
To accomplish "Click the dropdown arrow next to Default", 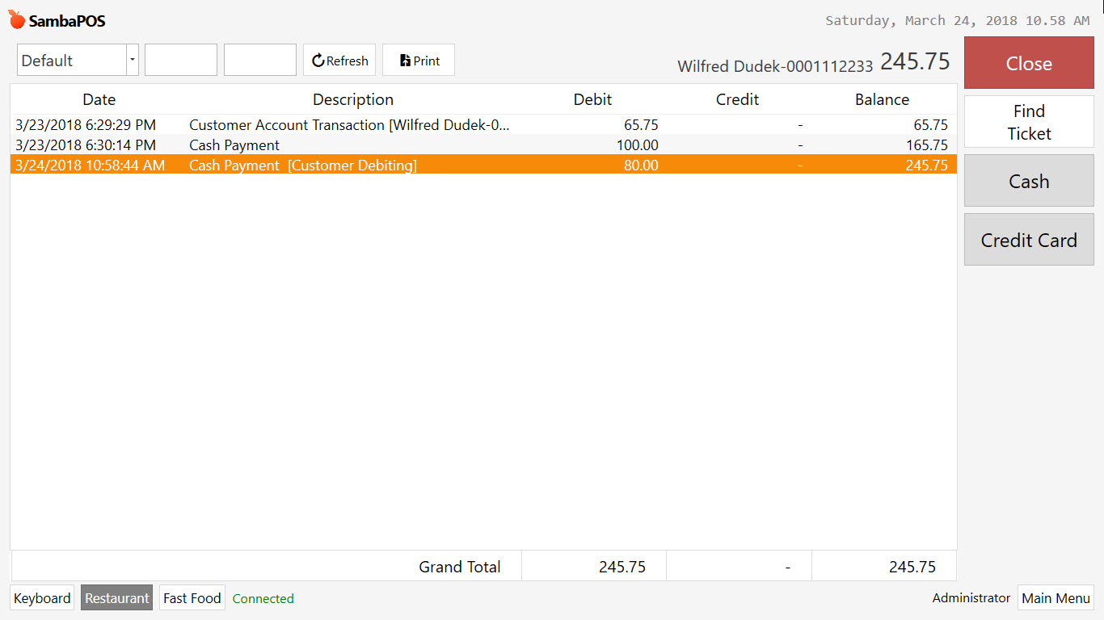I will pos(132,60).
